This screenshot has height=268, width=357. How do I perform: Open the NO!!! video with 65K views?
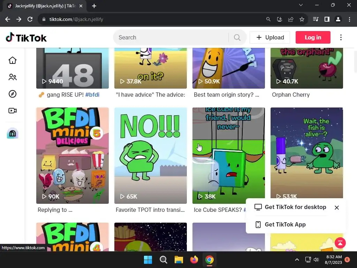click(151, 156)
